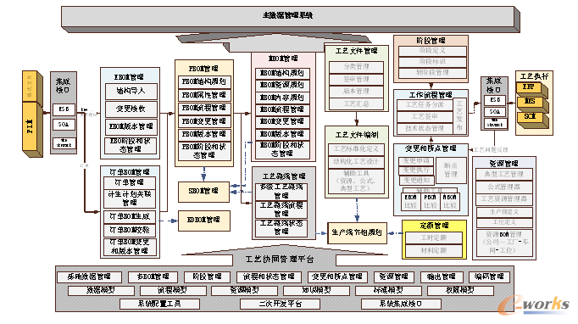This screenshot has height=324, width=578.
Task: Select the SCM block under 工艺执行
Action: [531, 117]
